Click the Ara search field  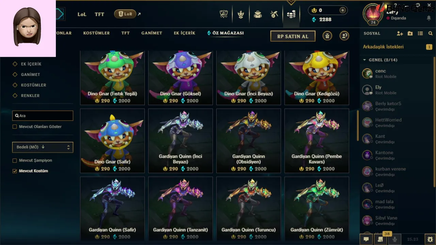point(43,116)
